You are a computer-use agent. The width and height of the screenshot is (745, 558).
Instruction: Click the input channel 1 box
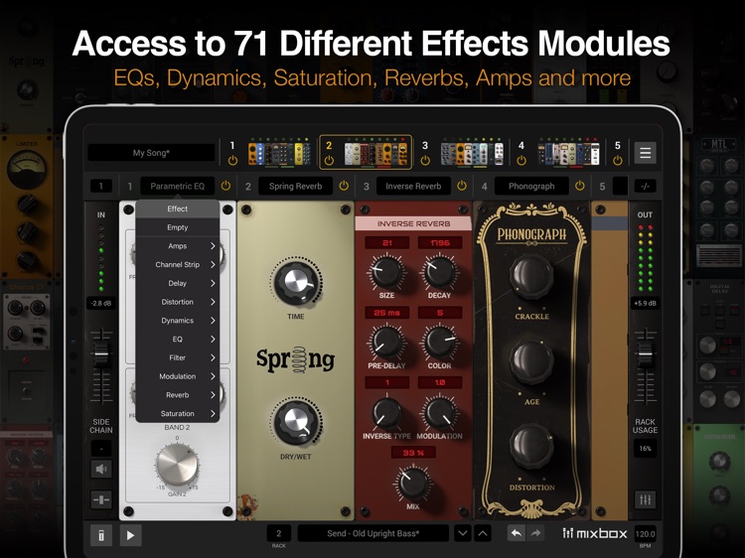point(101,186)
